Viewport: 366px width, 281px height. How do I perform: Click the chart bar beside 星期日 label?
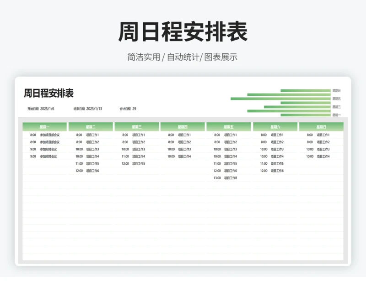click(306, 91)
